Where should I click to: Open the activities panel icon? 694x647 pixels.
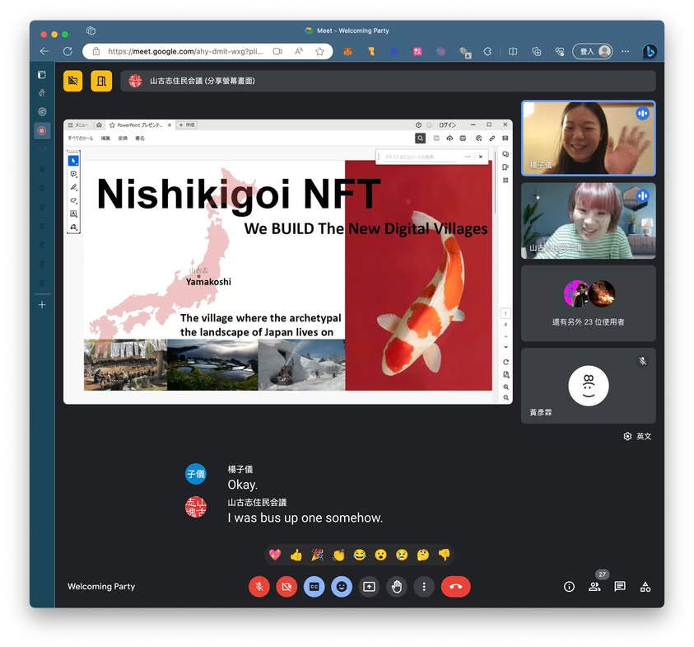pyautogui.click(x=645, y=587)
